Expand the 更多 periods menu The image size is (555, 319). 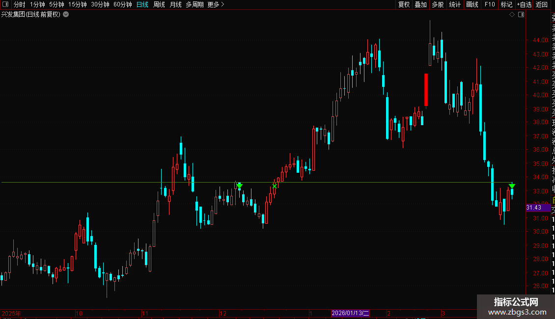(216, 4)
